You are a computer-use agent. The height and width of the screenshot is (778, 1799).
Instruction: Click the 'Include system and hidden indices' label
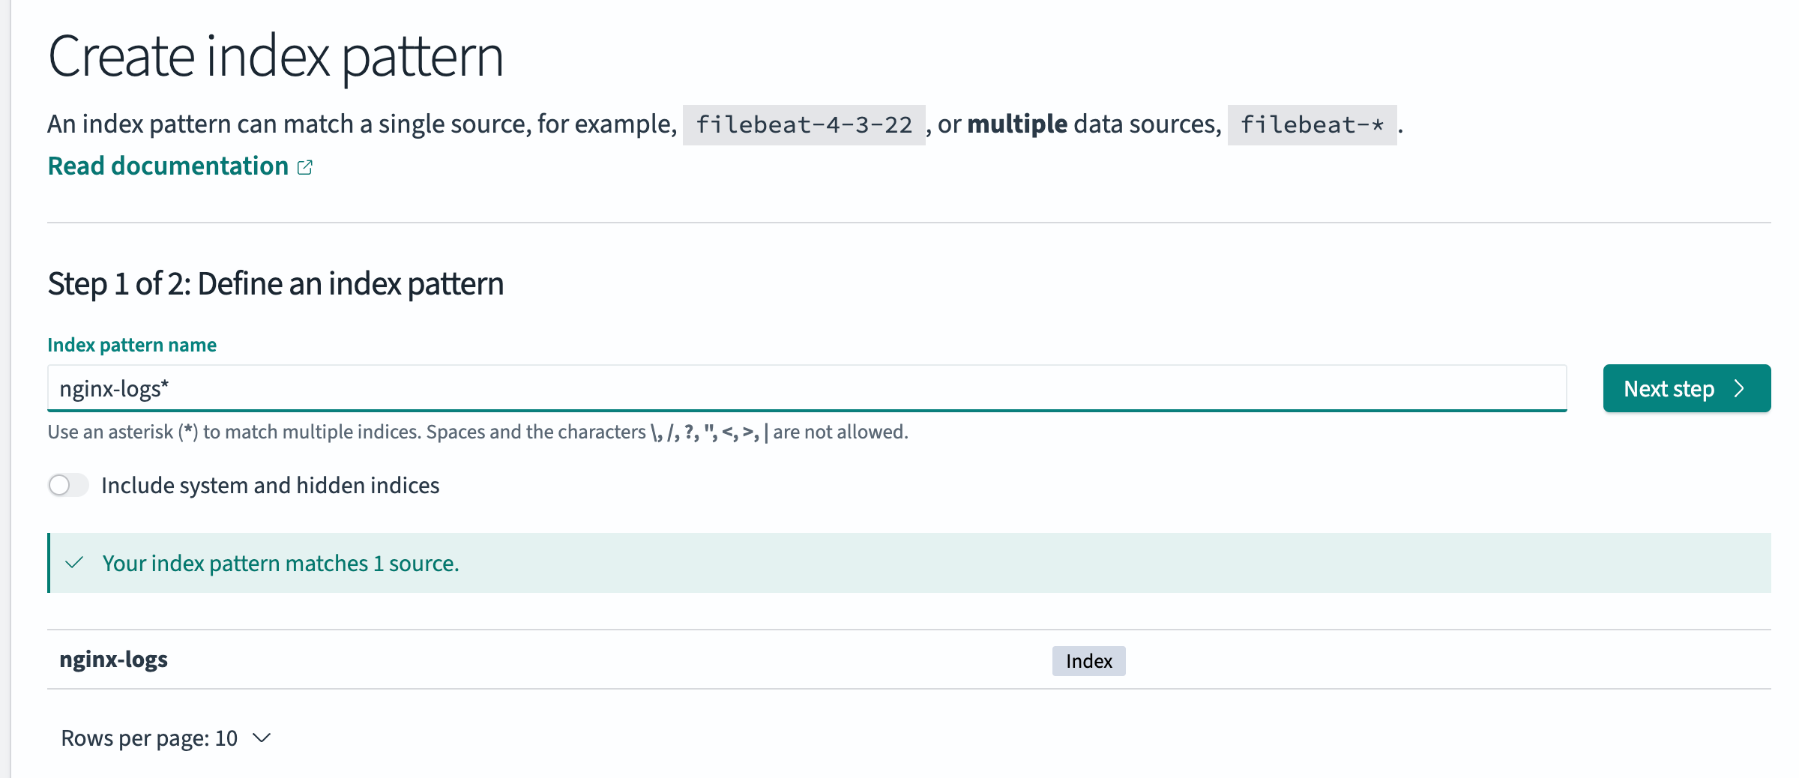(x=270, y=486)
